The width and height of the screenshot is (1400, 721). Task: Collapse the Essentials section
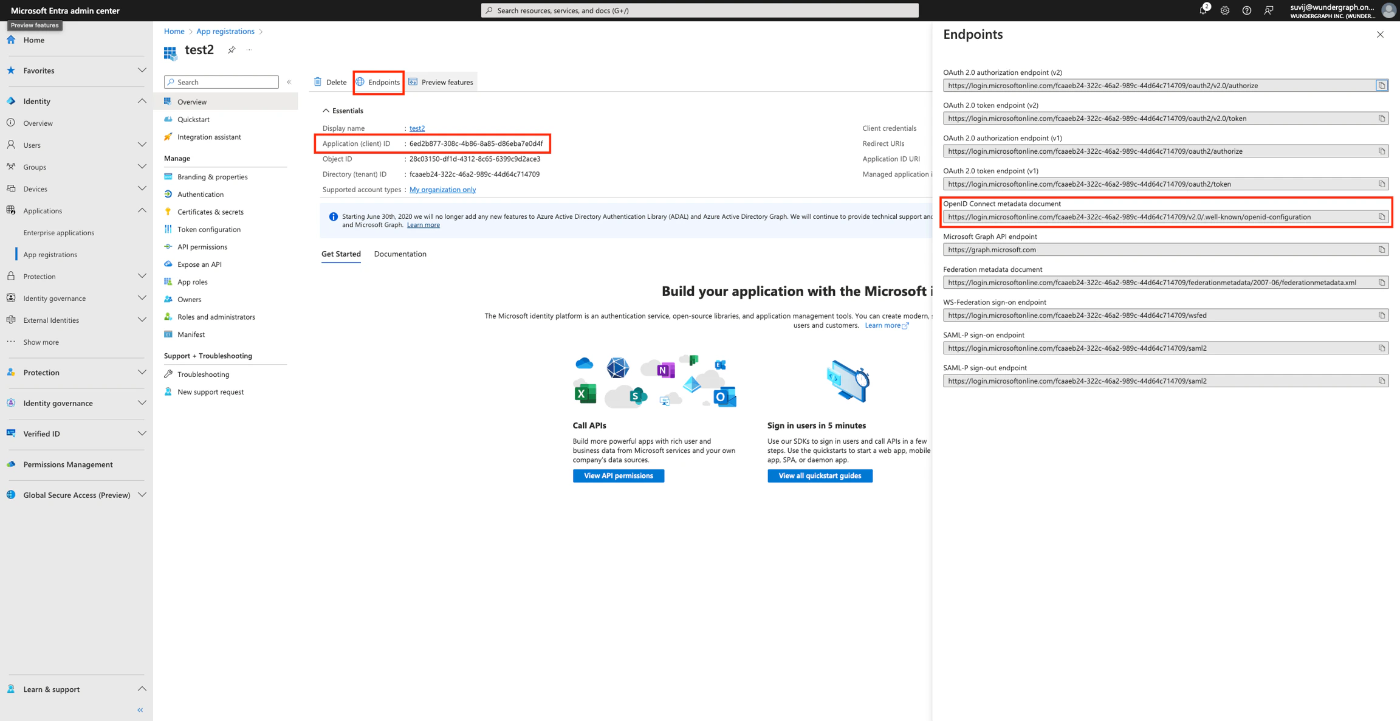click(326, 111)
